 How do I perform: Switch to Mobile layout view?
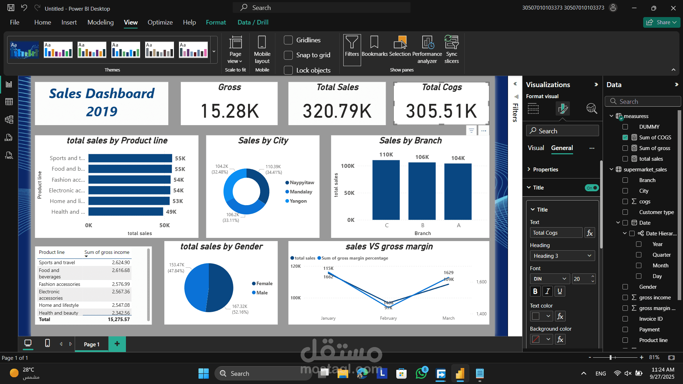(262, 49)
